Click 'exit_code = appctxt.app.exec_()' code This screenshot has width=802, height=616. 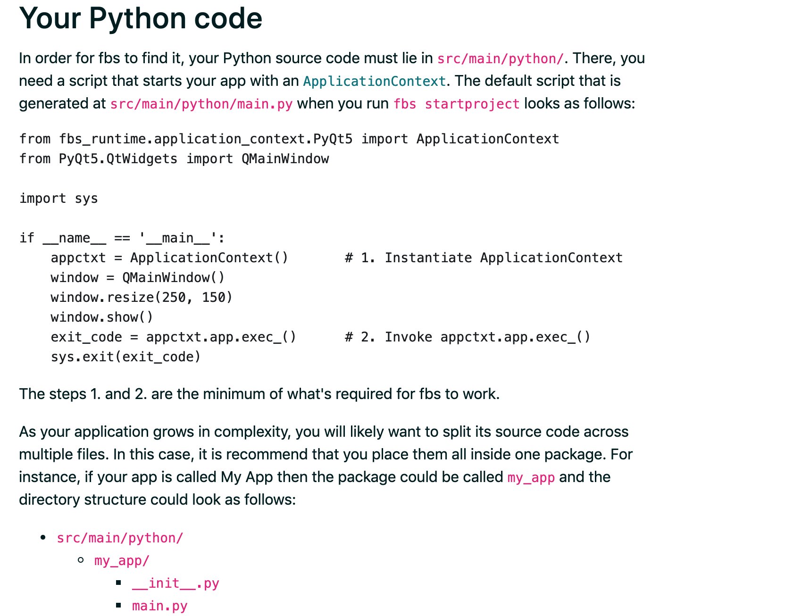174,337
